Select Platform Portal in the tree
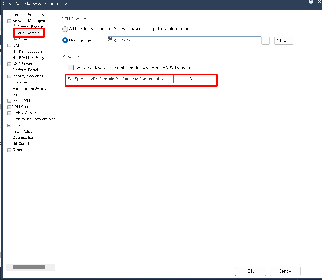The height and width of the screenshot is (280, 322). pyautogui.click(x=25, y=70)
